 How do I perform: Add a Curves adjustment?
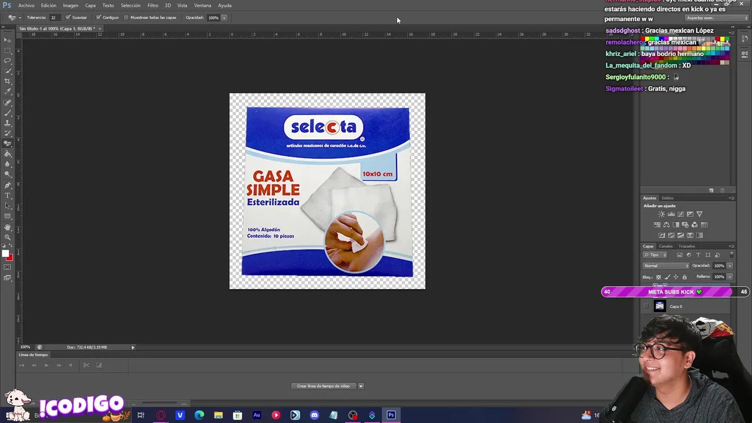click(x=680, y=214)
